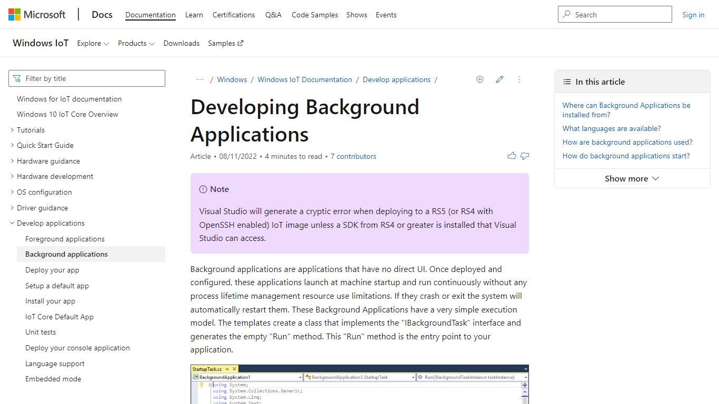719x404 pixels.
Task: Click the Microsoft logo
Action: point(37,14)
